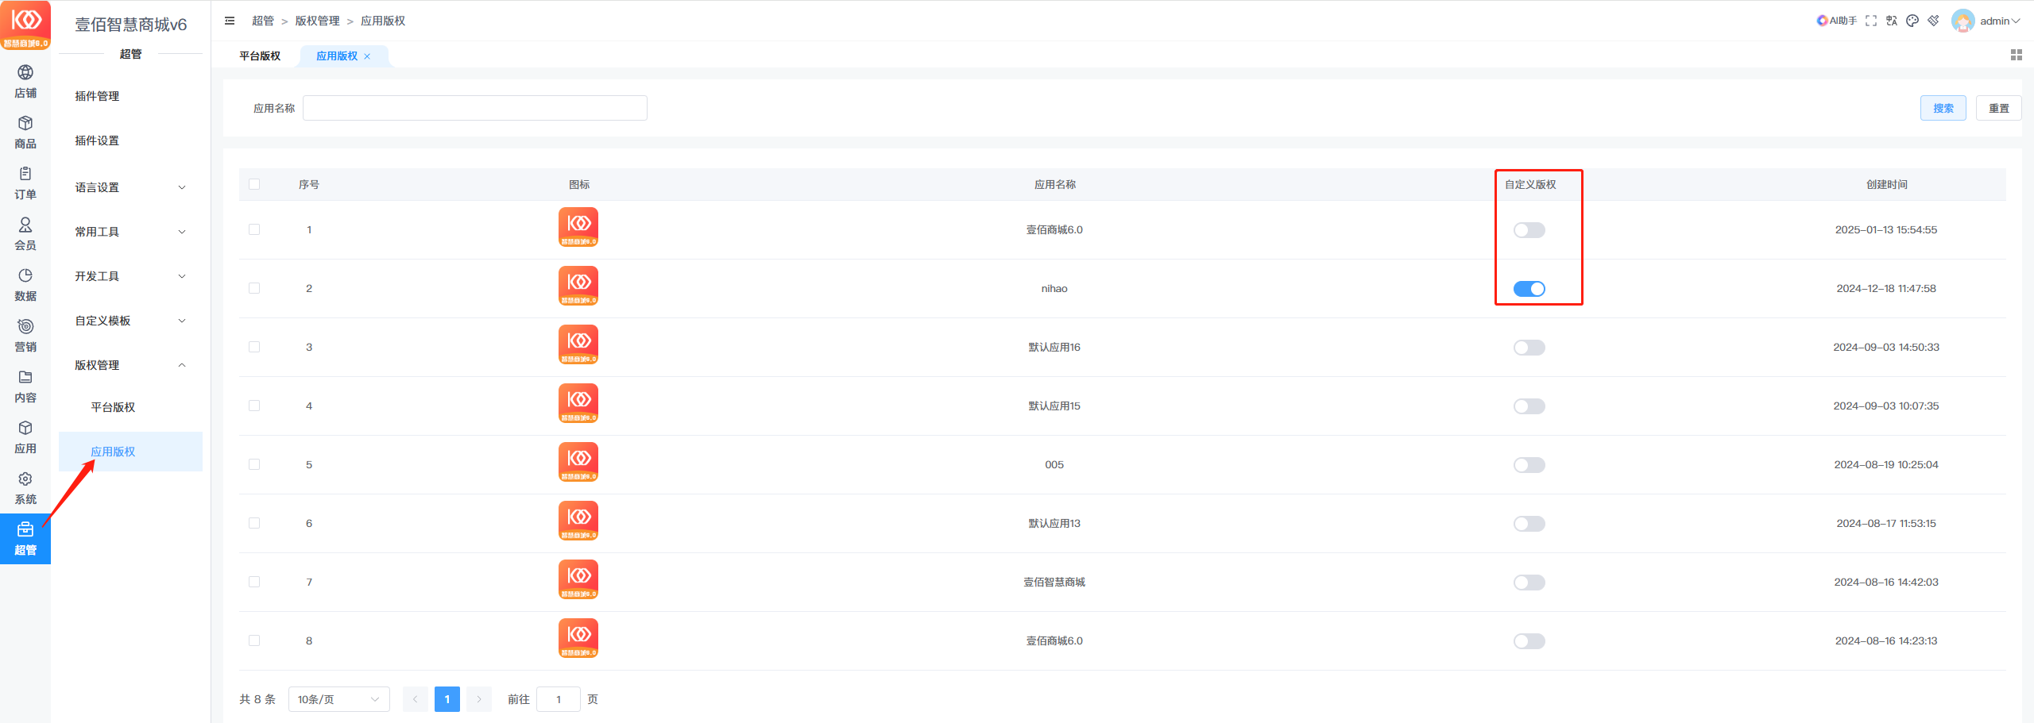Screen dimensions: 2034x723
Task: Click the 搜索 search button
Action: (x=1943, y=108)
